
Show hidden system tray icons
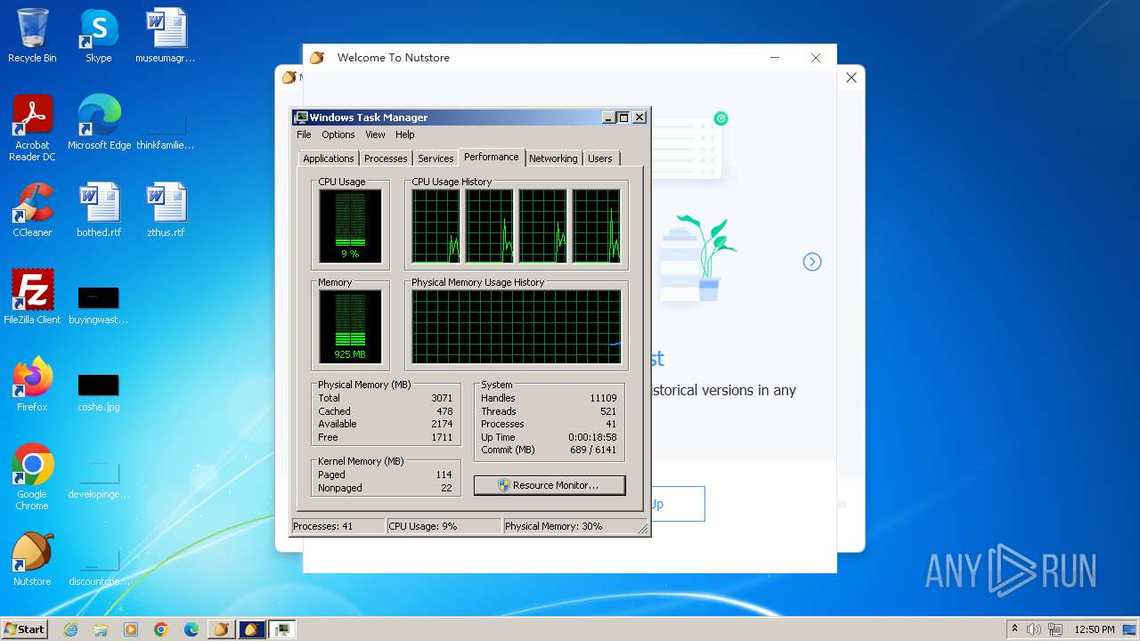[1014, 629]
